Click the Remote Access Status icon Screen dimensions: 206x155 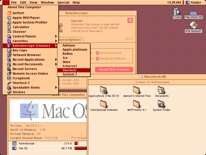[x=9, y=74]
